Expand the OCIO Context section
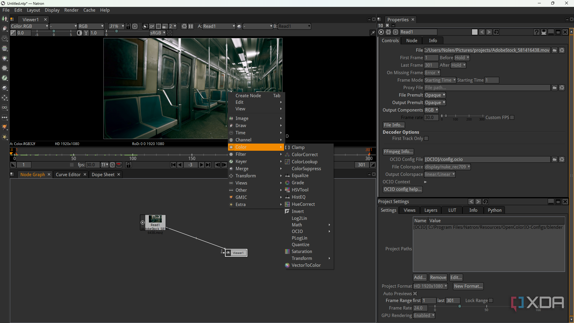 click(x=425, y=182)
